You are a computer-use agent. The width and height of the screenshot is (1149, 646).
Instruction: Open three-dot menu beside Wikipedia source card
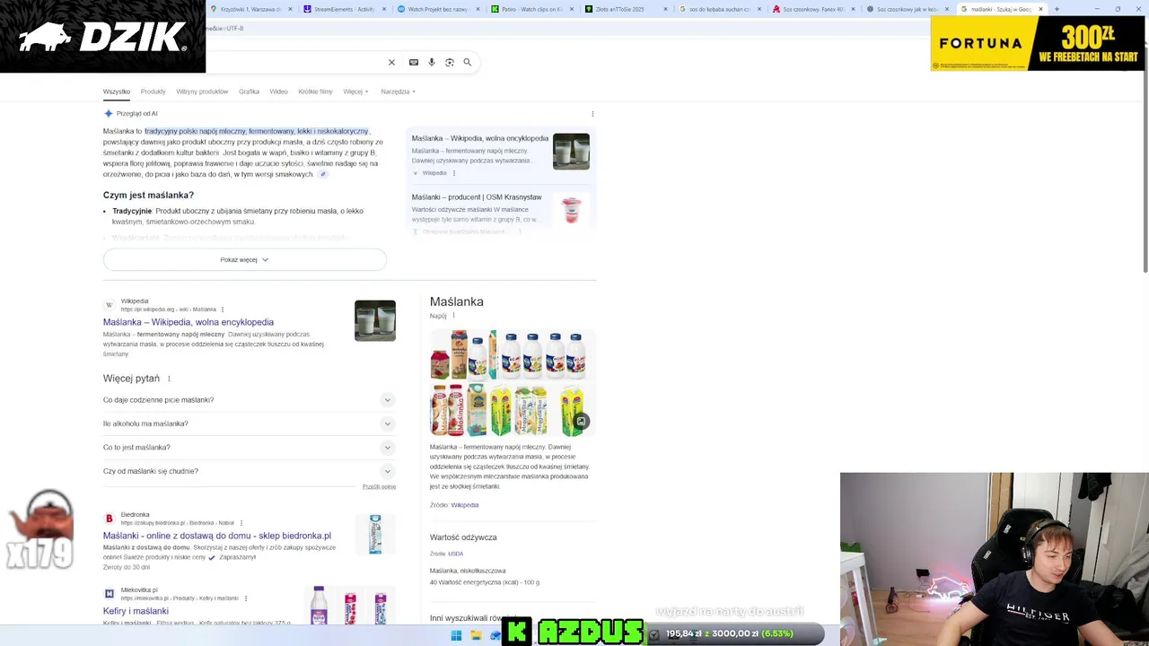[x=453, y=173]
